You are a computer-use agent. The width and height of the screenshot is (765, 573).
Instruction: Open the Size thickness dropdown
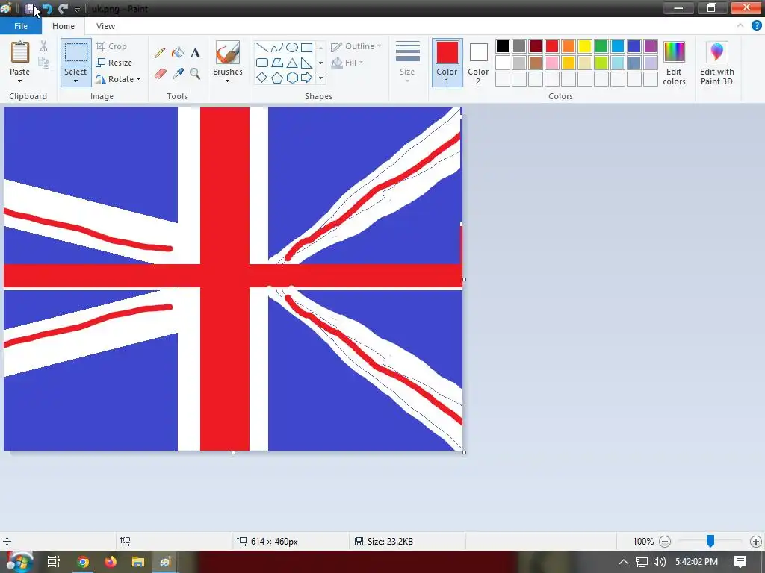pos(407,63)
